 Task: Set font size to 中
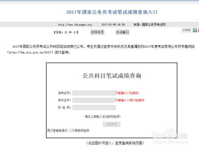point(70,32)
